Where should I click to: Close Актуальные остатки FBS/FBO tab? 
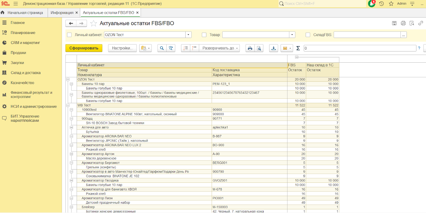point(137,13)
